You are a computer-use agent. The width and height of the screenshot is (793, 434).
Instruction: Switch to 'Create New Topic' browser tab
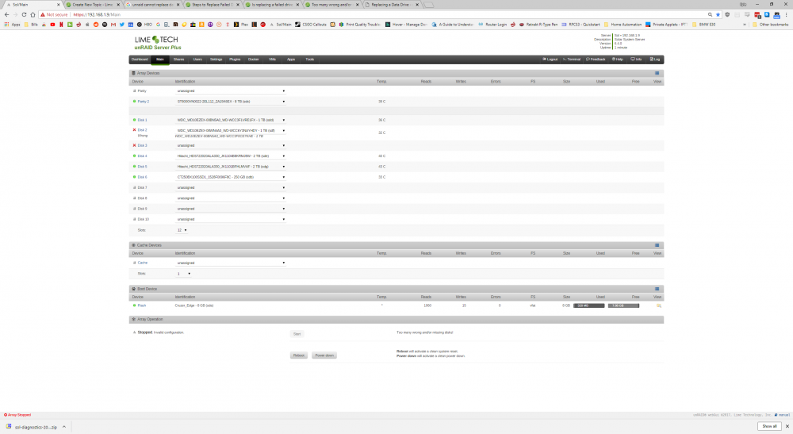tap(92, 5)
